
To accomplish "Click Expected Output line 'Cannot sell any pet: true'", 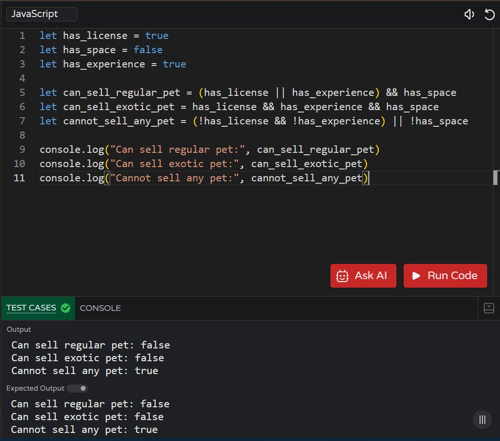I will pyautogui.click(x=85, y=430).
